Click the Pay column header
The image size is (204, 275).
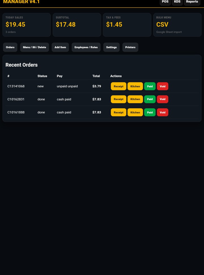click(x=59, y=76)
